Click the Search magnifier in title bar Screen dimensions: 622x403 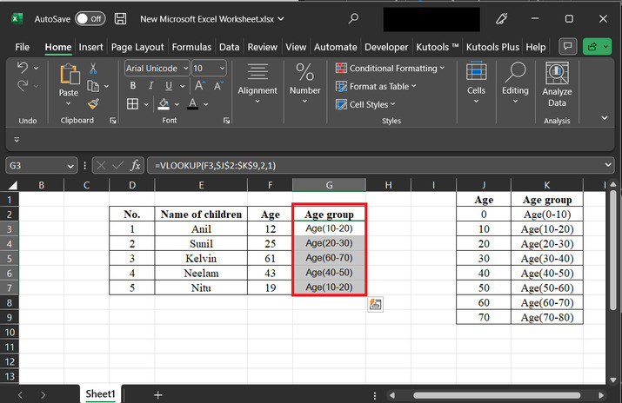click(353, 18)
